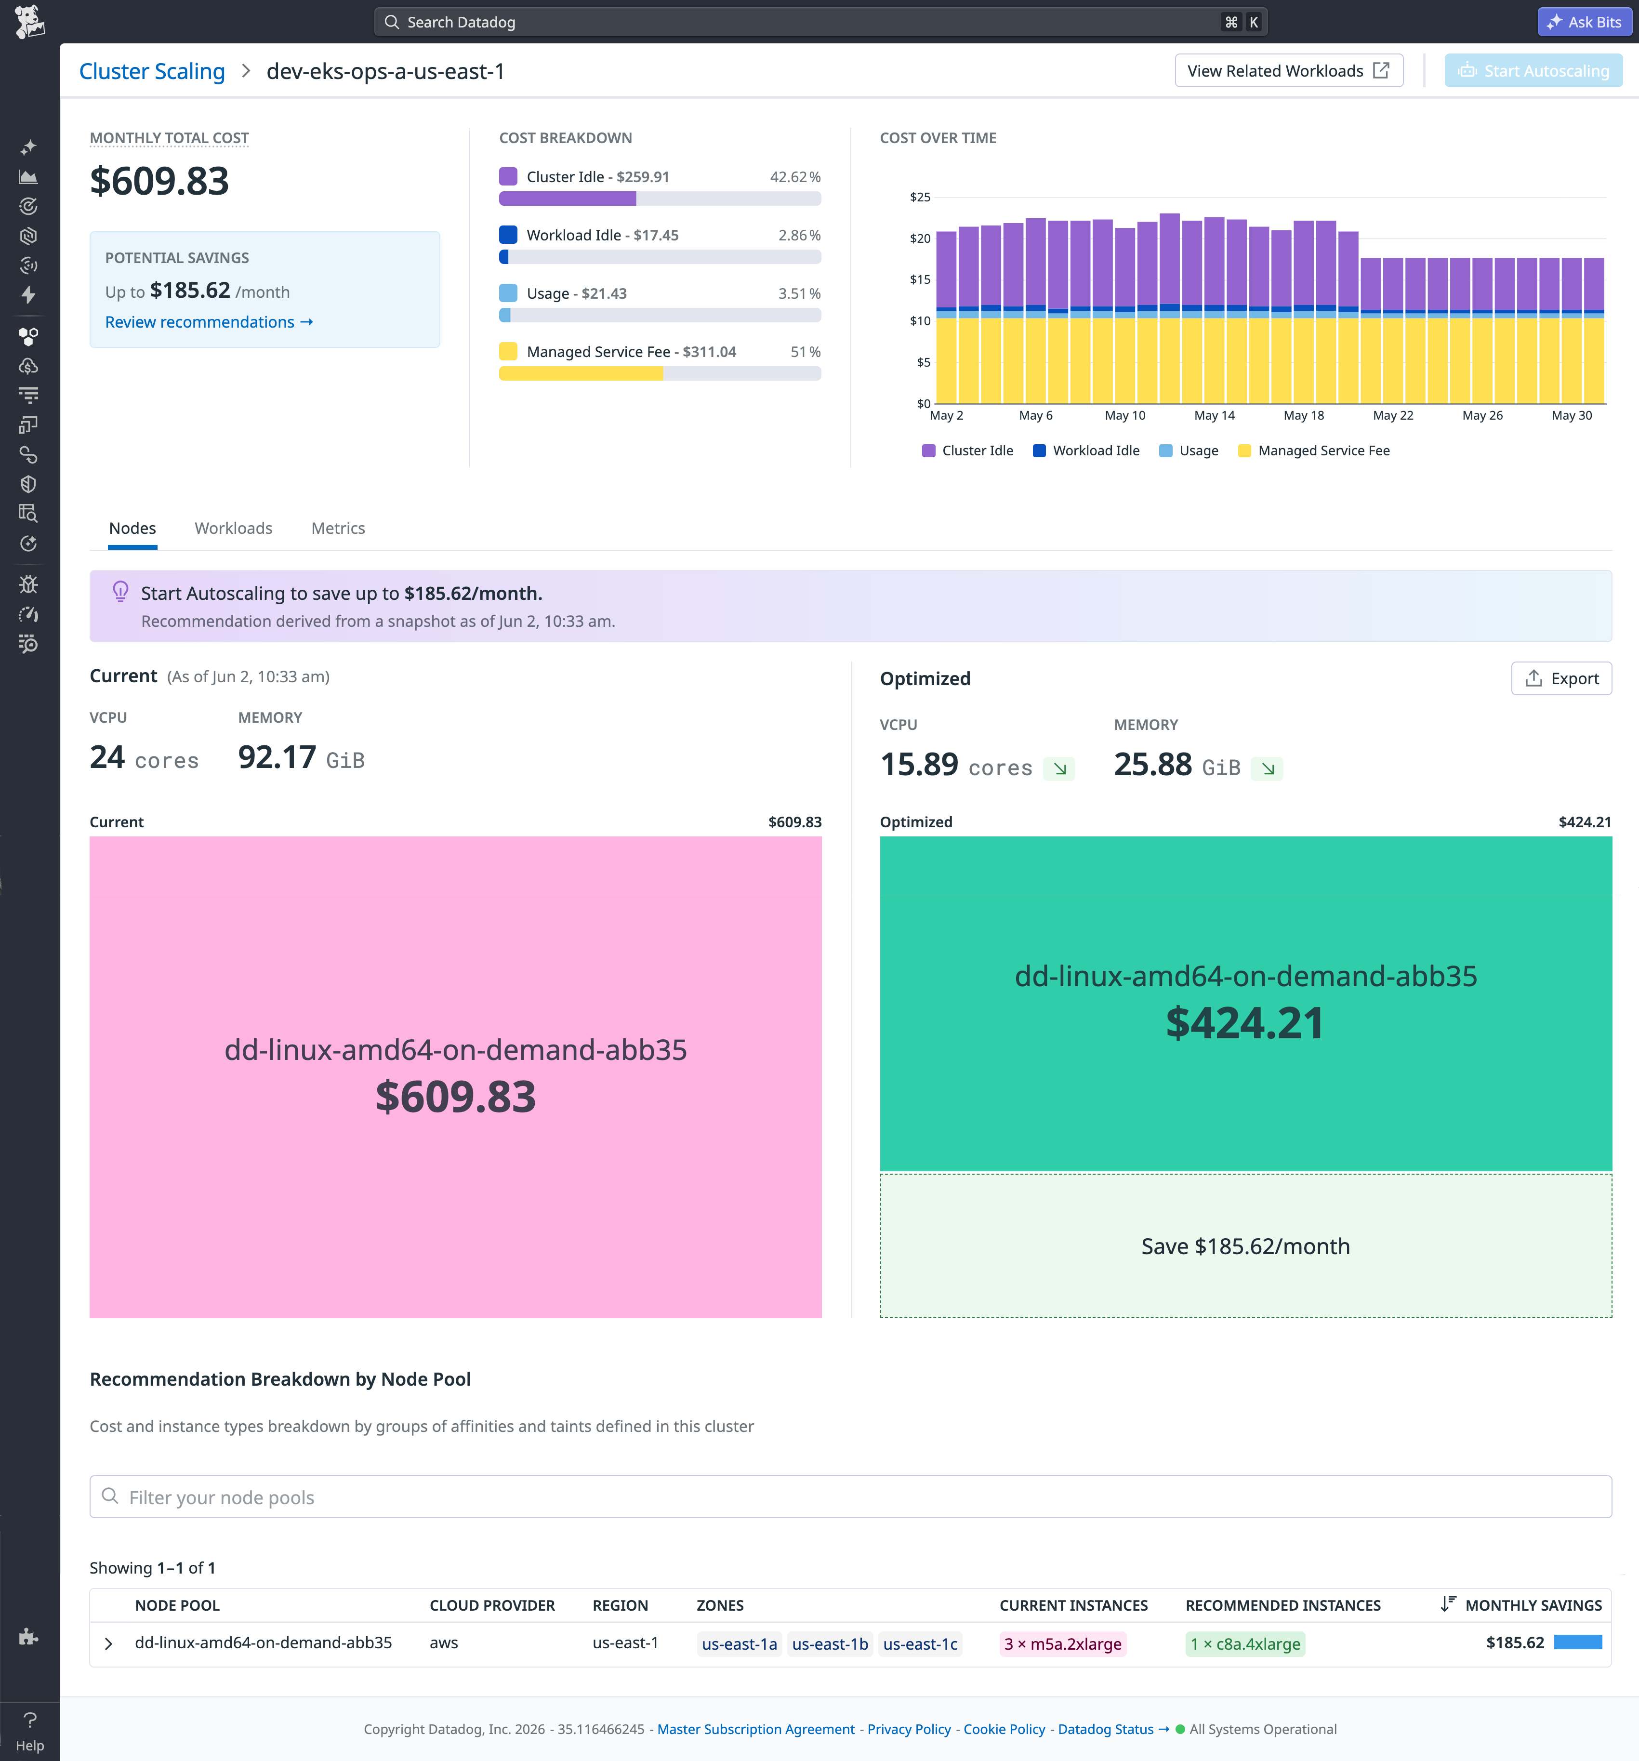This screenshot has height=1761, width=1639.
Task: Open the stacked squares sidebar icon
Action: (x=28, y=425)
